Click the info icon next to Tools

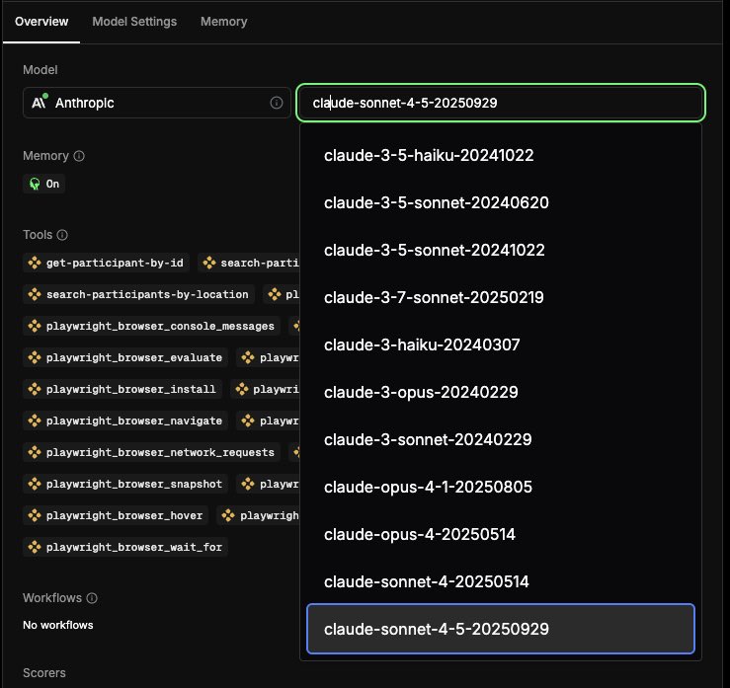(62, 235)
